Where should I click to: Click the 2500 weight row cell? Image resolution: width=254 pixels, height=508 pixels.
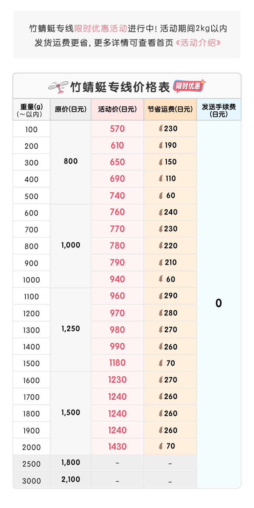point(31,464)
